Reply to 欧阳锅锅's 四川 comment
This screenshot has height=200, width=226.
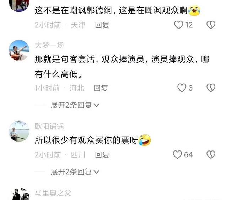[102, 155]
